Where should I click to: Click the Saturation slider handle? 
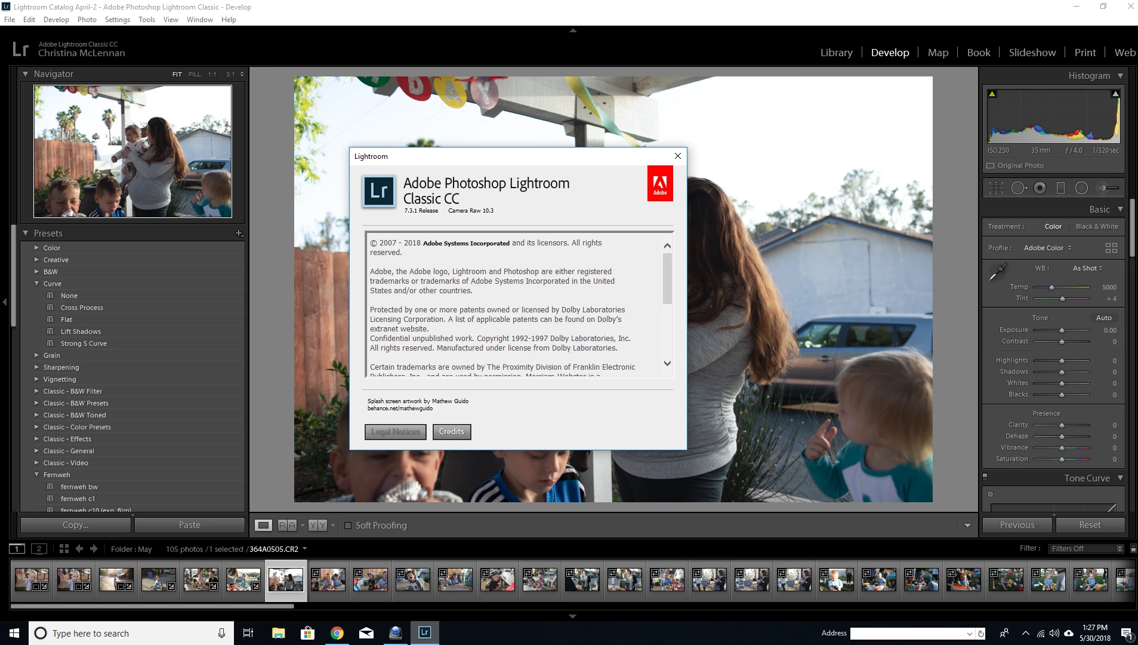(x=1062, y=459)
